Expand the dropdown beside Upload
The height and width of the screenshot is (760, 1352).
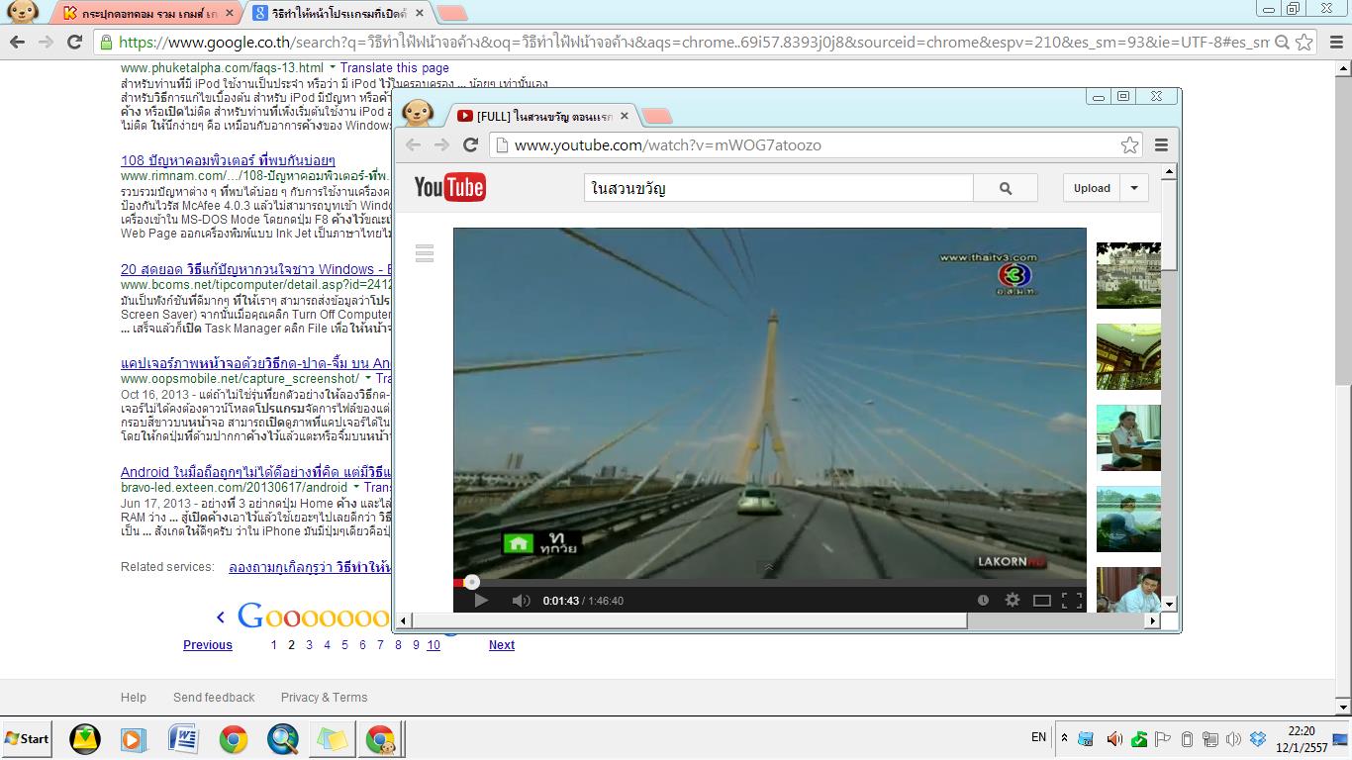click(1134, 188)
